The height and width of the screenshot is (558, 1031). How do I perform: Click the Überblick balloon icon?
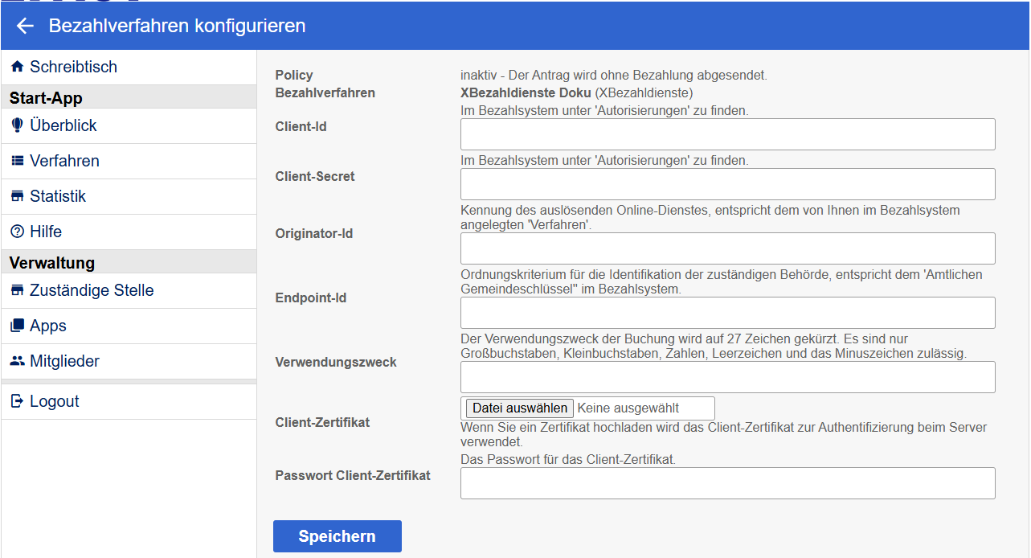[x=18, y=126]
